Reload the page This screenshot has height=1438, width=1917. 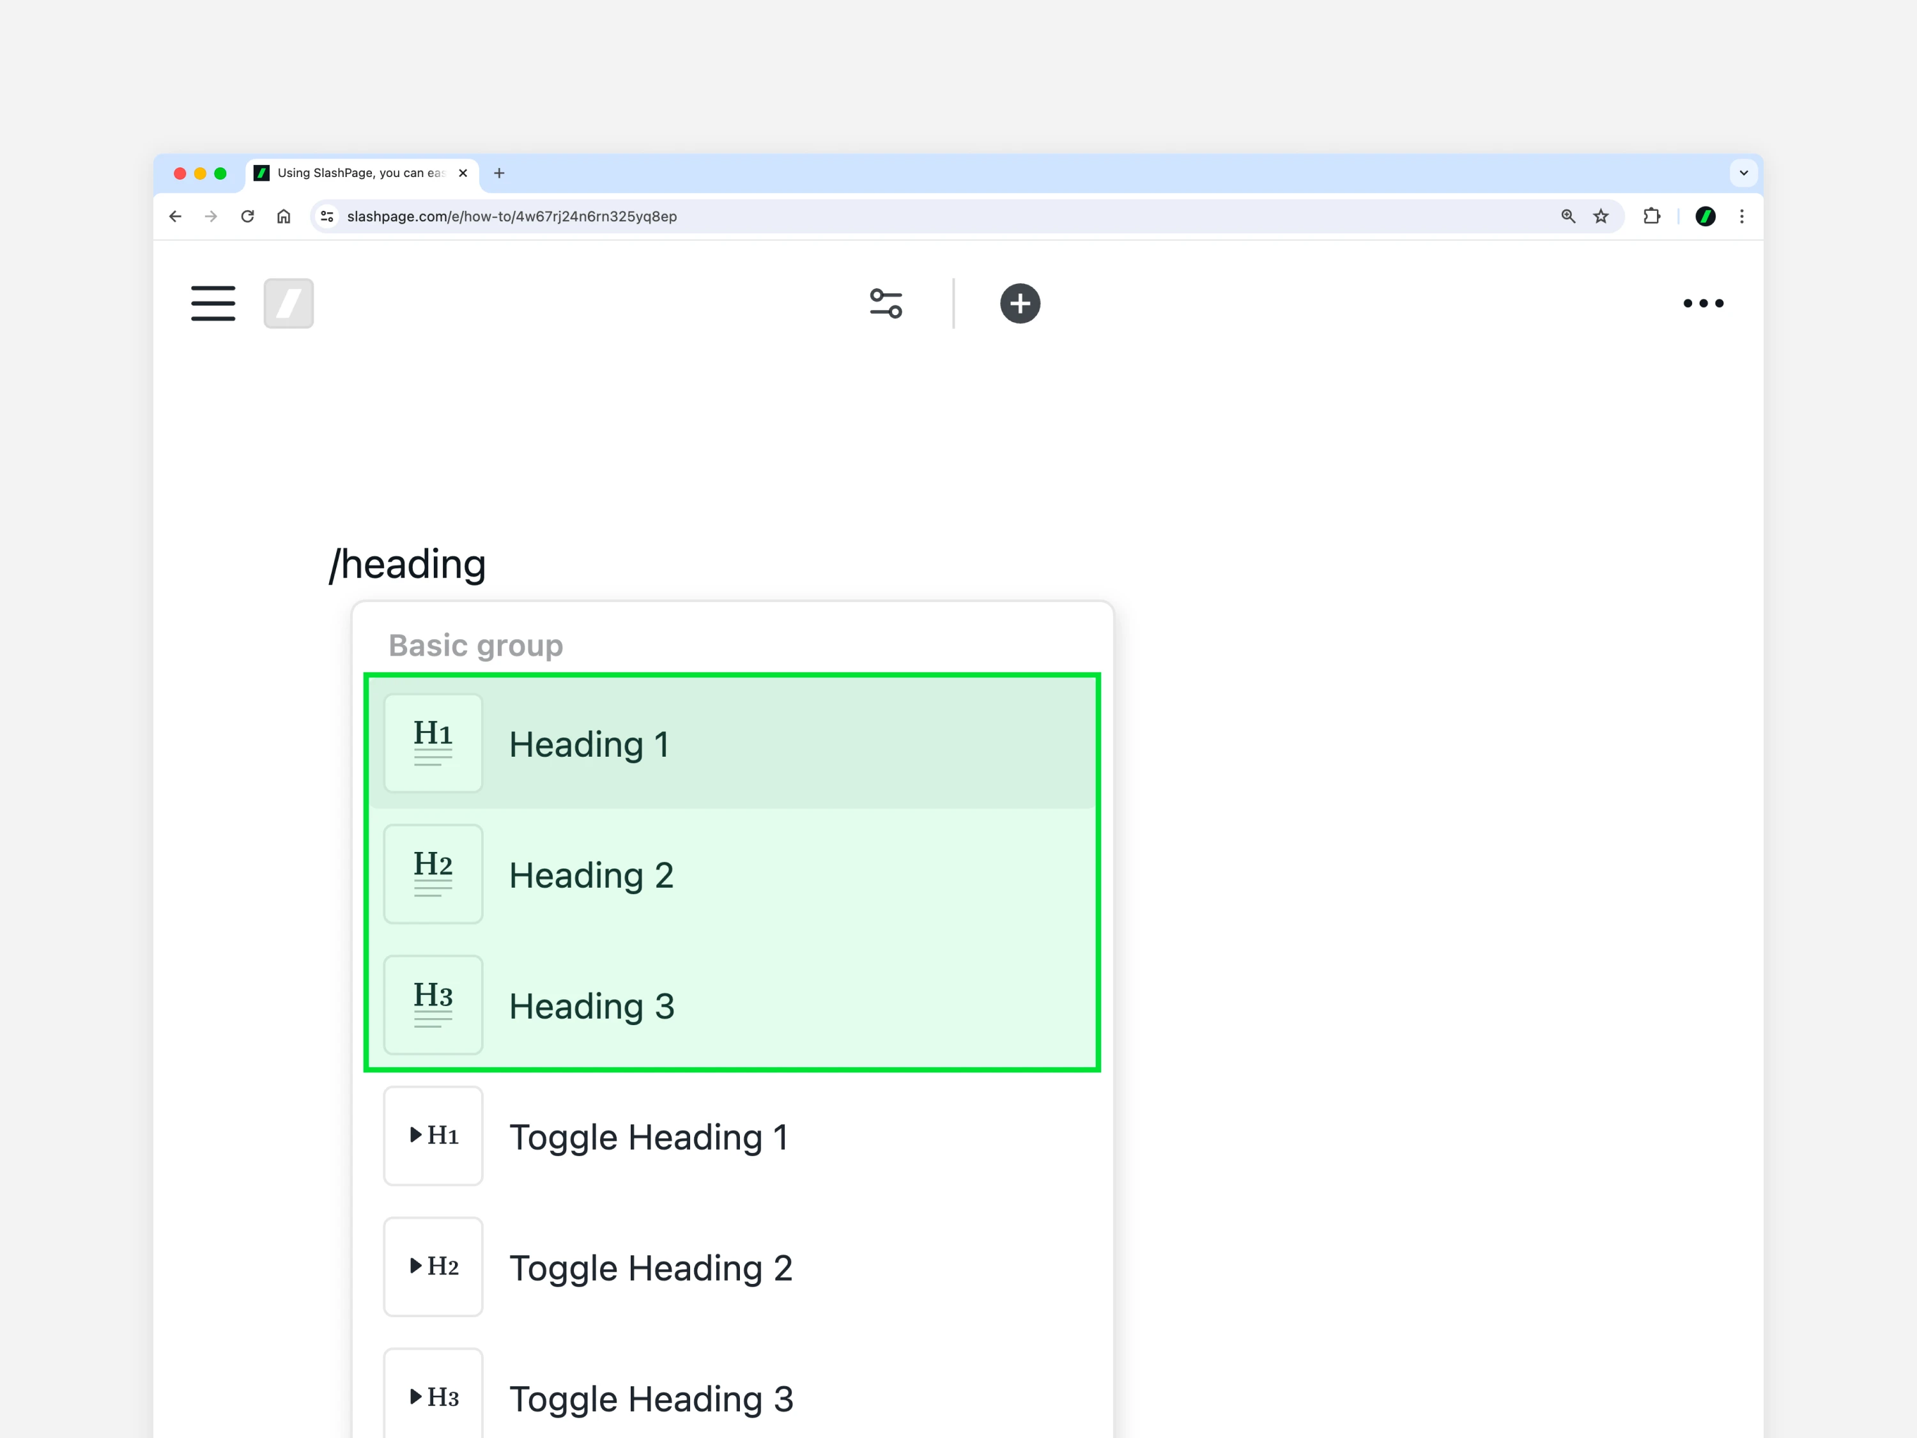click(x=248, y=217)
